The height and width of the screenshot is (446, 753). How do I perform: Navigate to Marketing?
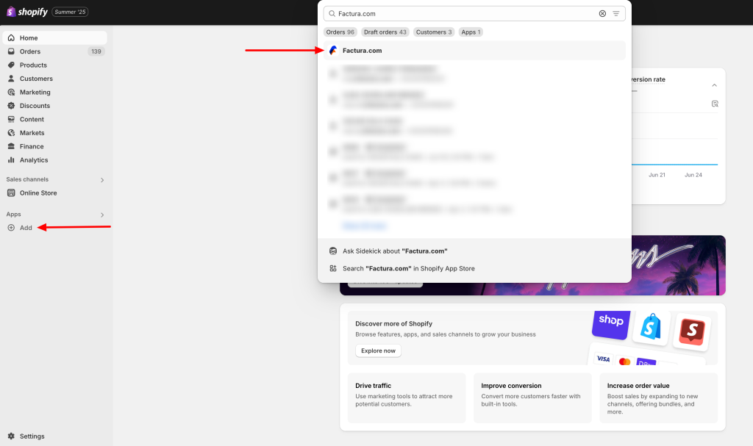click(54, 92)
